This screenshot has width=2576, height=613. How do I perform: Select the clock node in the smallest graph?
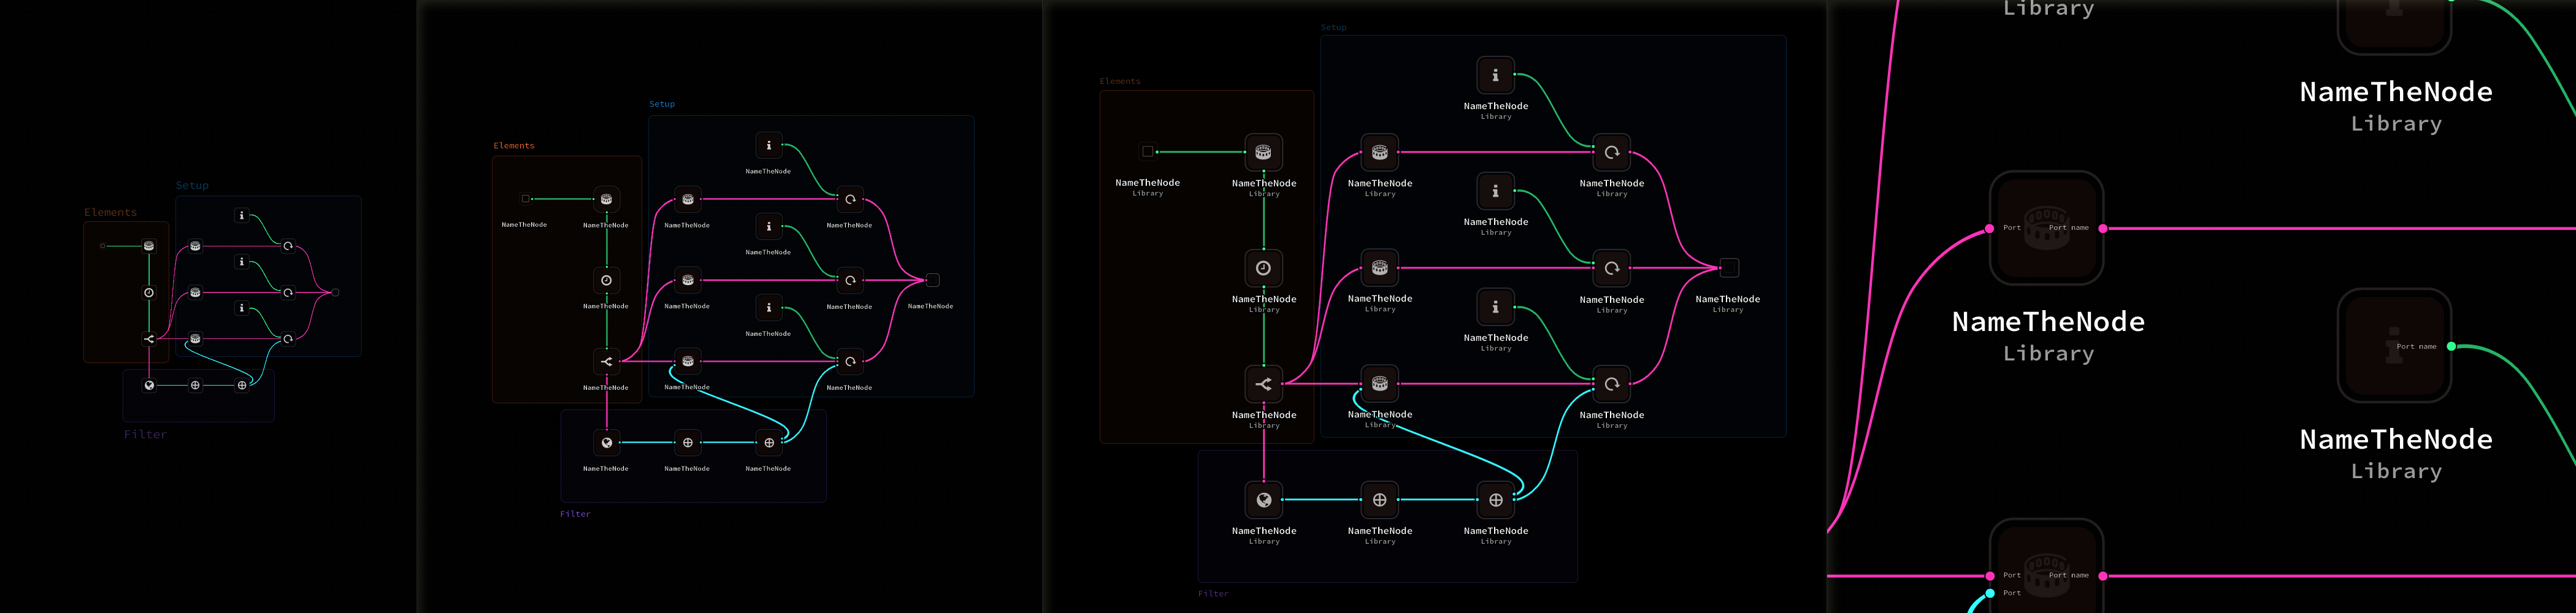[x=149, y=292]
